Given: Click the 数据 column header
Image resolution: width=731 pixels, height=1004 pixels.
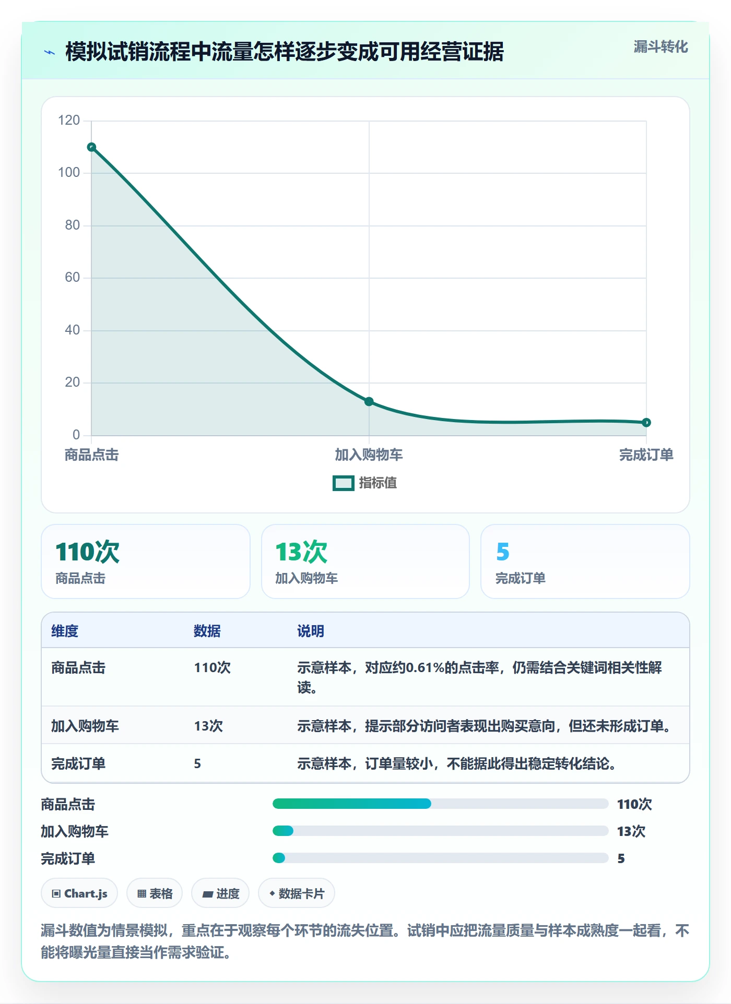Looking at the screenshot, I should click(x=207, y=631).
